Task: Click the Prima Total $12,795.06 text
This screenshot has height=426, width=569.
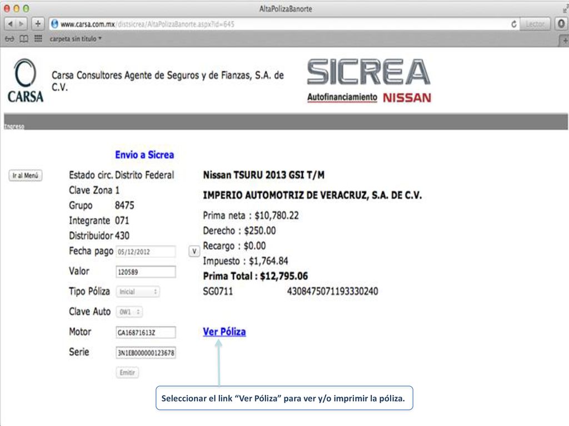Action: point(255,276)
